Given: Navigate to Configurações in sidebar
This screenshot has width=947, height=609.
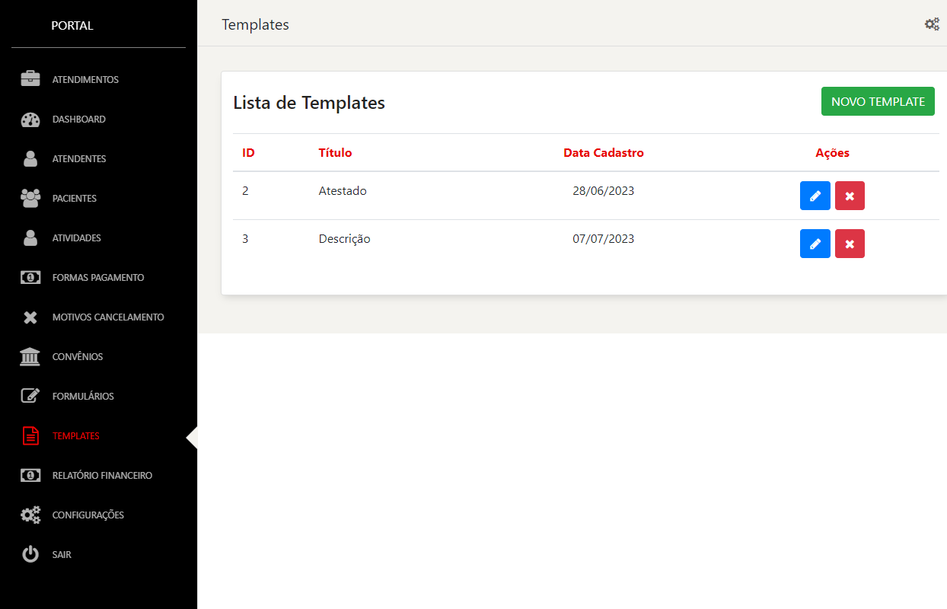Looking at the screenshot, I should (88, 515).
